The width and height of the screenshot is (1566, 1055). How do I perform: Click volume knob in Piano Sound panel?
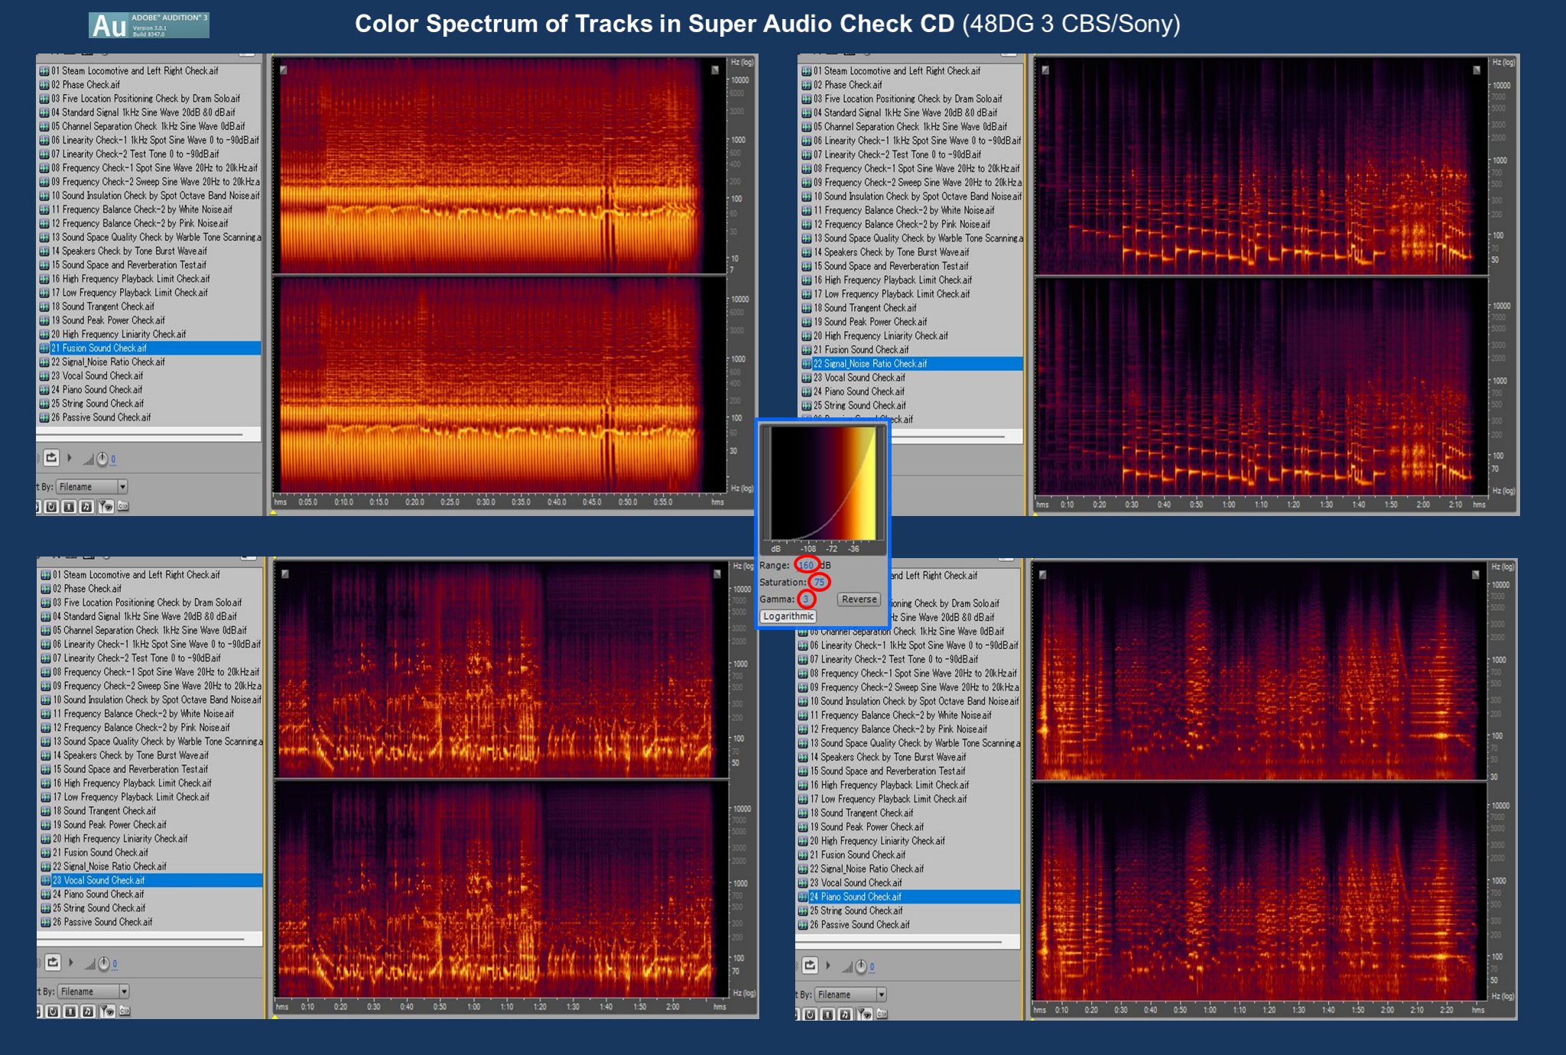pos(860,967)
